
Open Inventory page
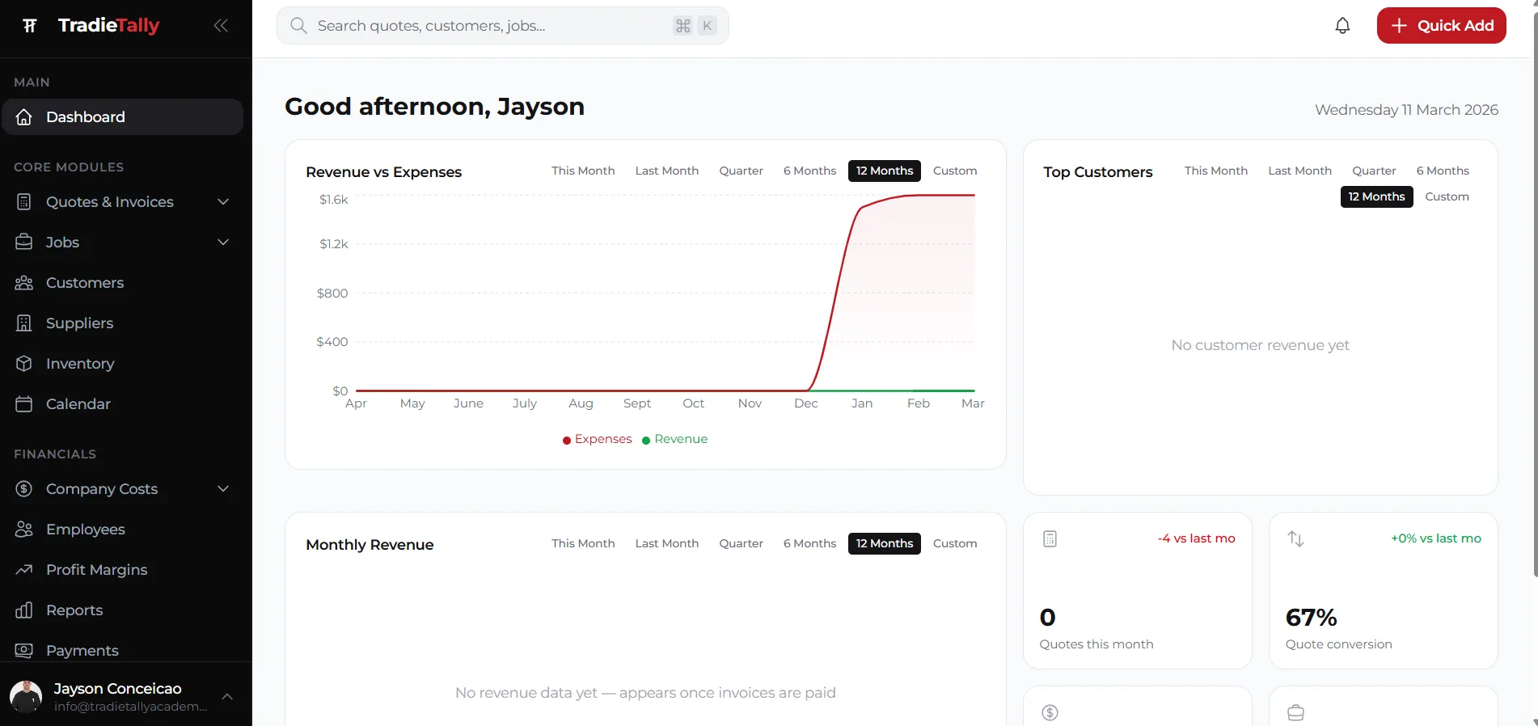tap(122, 364)
